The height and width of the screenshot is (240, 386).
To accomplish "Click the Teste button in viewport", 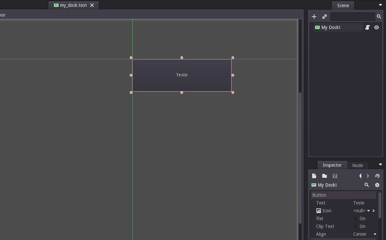I will [182, 75].
